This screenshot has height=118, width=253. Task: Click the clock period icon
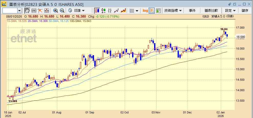tap(70, 11)
